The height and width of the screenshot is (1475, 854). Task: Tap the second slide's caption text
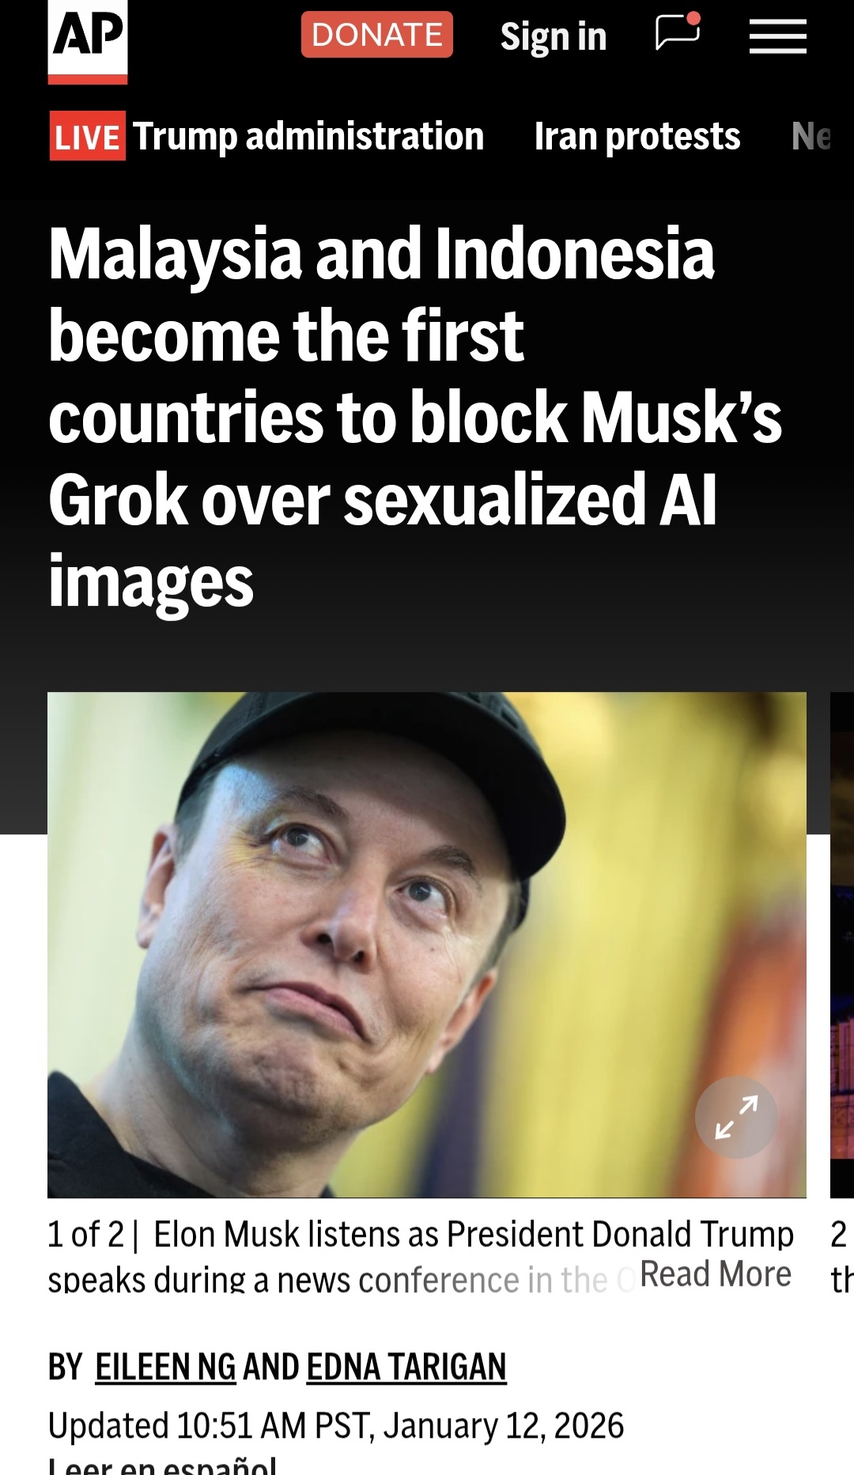842,1256
